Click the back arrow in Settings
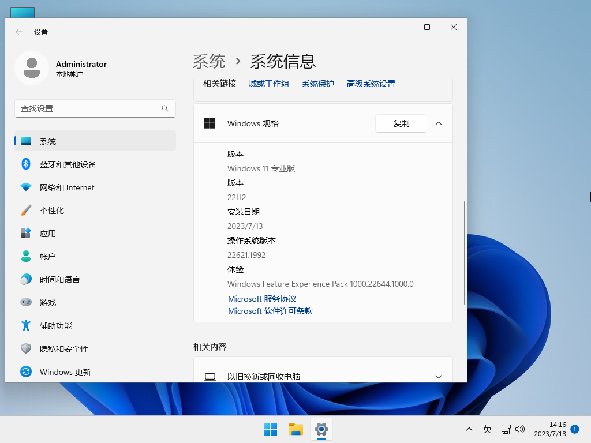The height and width of the screenshot is (443, 591). pos(18,32)
